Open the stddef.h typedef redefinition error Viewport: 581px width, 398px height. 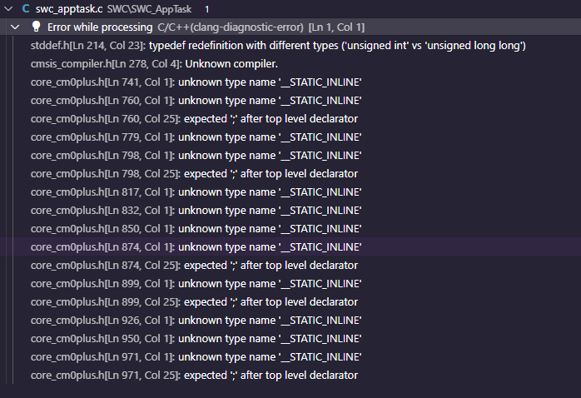pyautogui.click(x=277, y=45)
